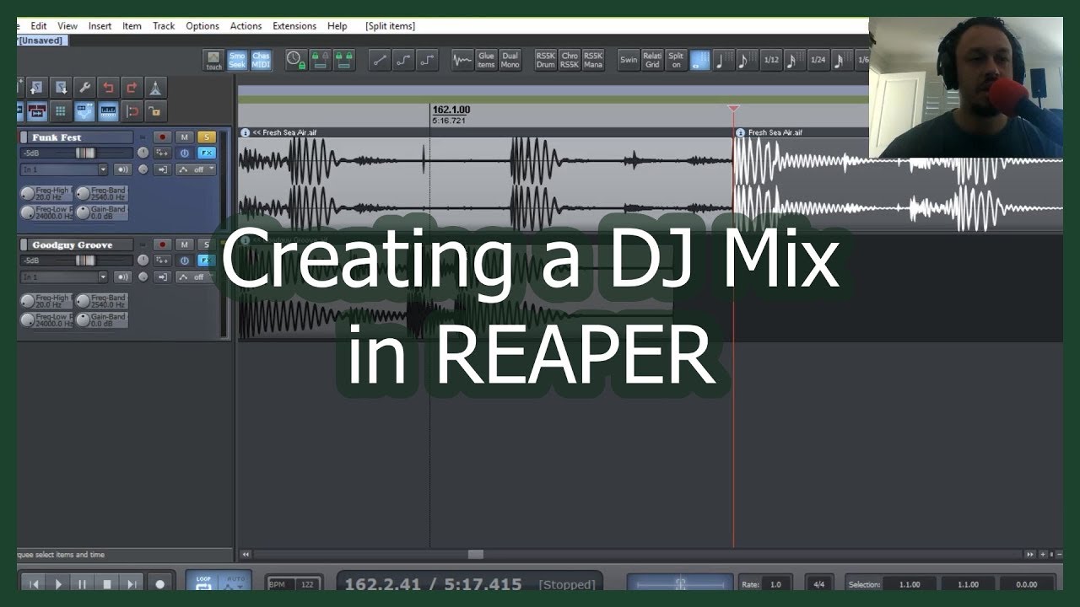Toggle the Swing grid button
1080x607 pixels.
point(629,60)
